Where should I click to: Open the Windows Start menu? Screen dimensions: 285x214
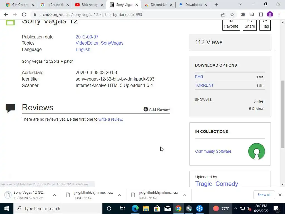[7, 208]
